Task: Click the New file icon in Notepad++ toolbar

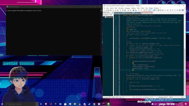Action: pyautogui.click(x=104, y=10)
